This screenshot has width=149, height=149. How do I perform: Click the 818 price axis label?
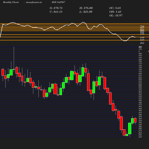point(140,58)
